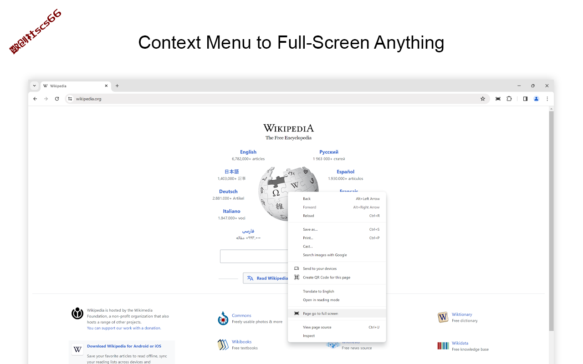Open the فارسی Wikipedia link
The image size is (583, 364).
(x=248, y=231)
